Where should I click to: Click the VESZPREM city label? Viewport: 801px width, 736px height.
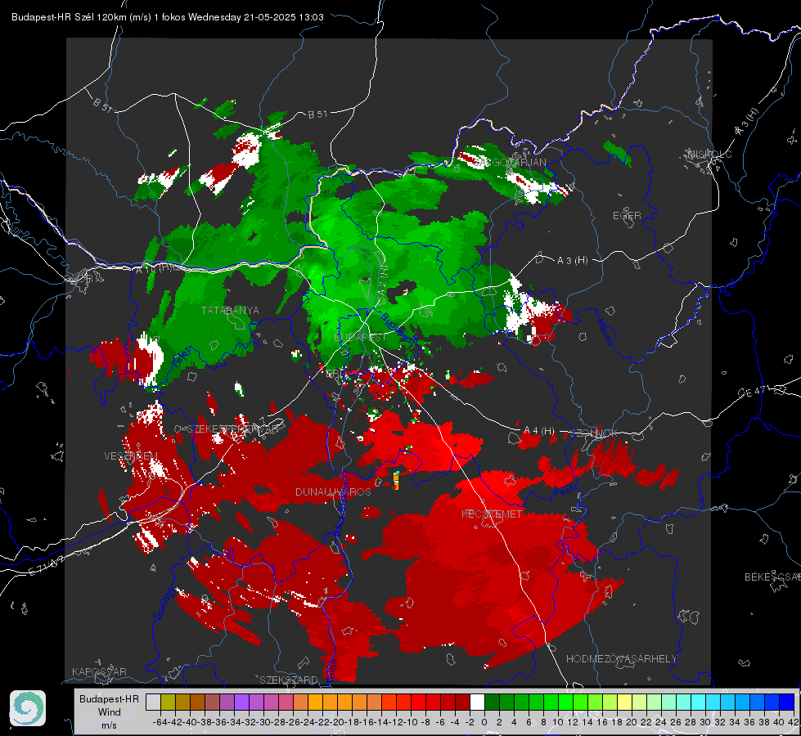coord(131,456)
